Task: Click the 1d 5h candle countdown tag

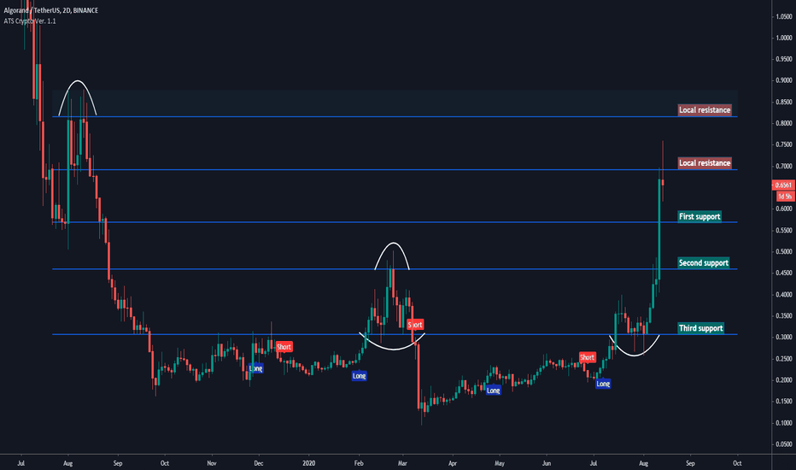Action: coord(785,197)
